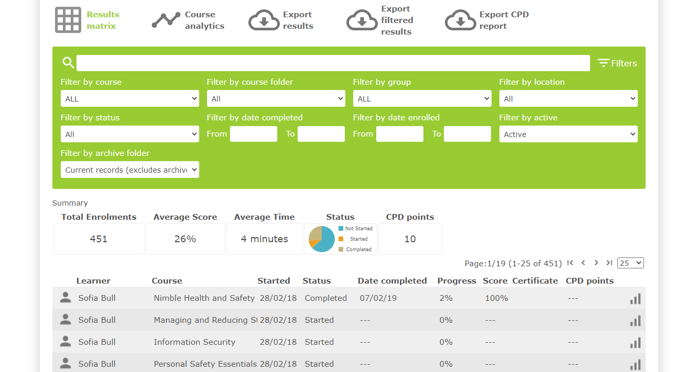Click Nimble Health and Safety course name
676x372 pixels.
click(x=204, y=298)
